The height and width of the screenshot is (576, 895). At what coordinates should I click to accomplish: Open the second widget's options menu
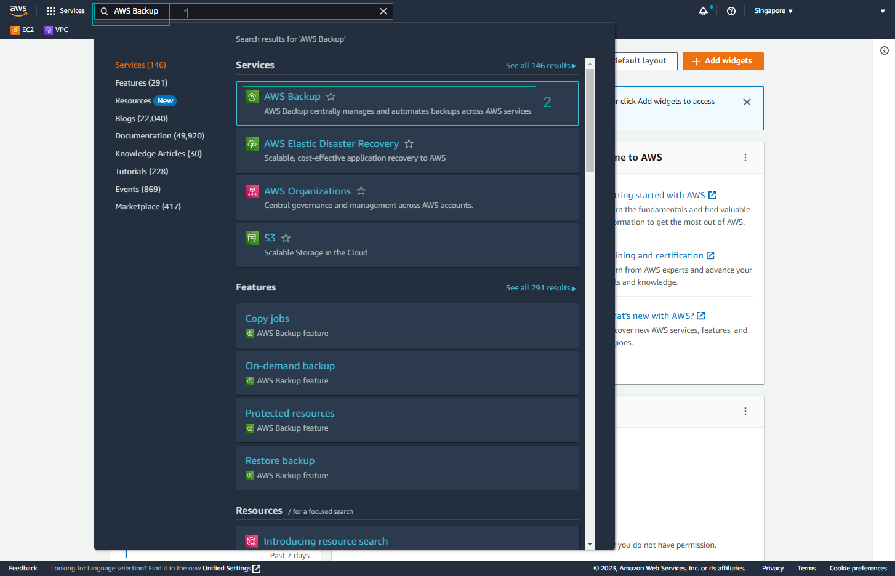745,411
